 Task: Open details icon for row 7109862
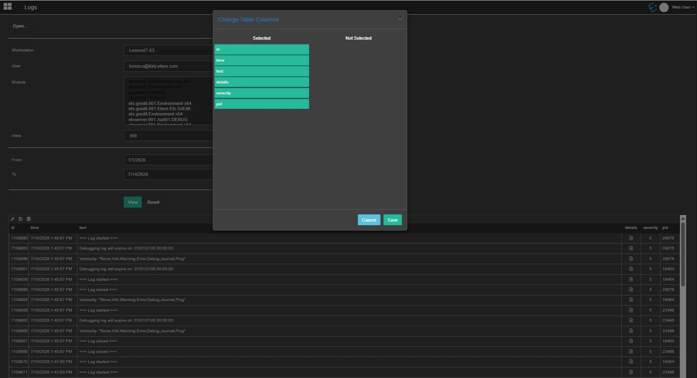click(631, 320)
